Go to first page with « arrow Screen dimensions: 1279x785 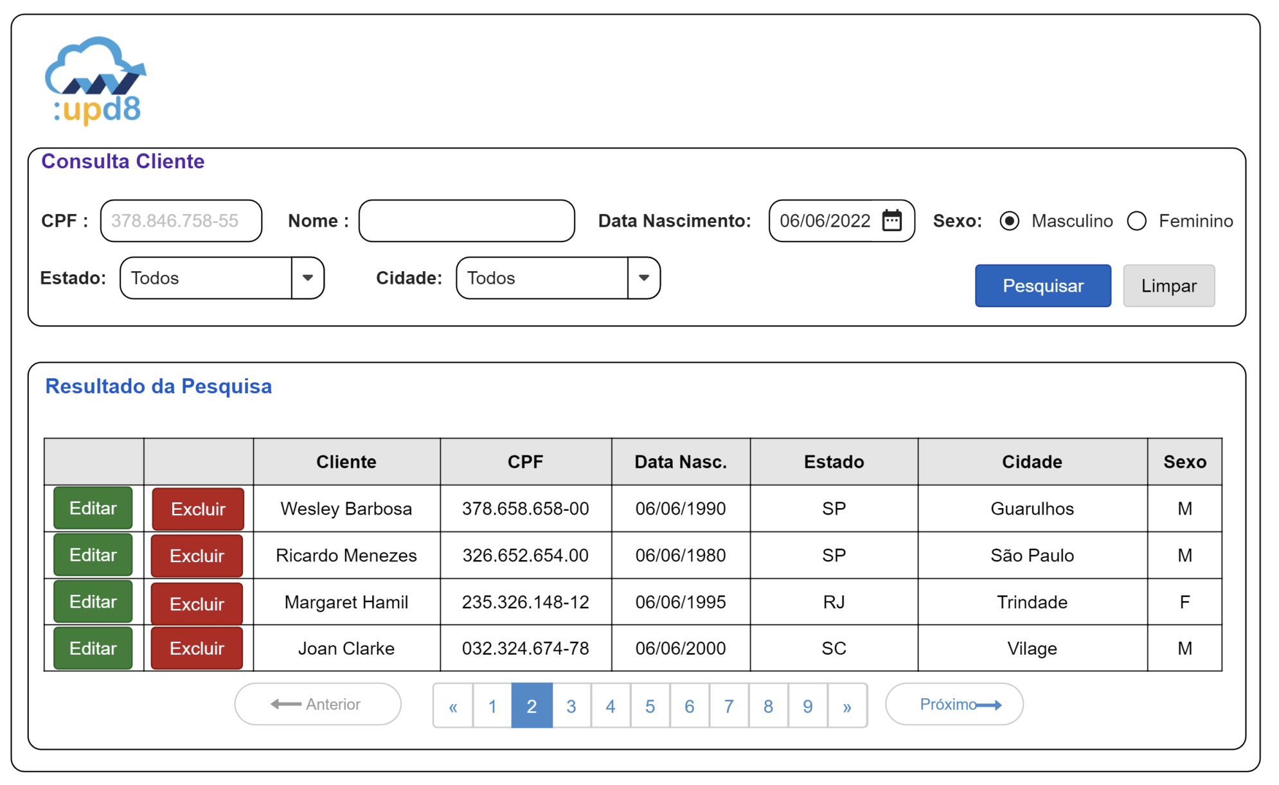[x=453, y=706]
